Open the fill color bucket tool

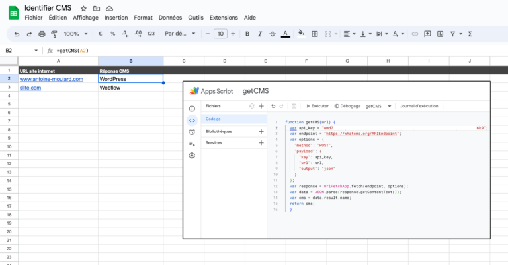point(302,34)
